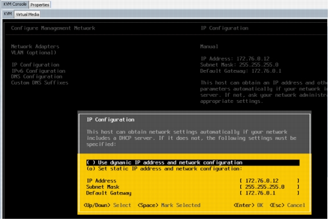This screenshot has width=329, height=220.
Task: Click the 'IP Address' label in the dialog
Action: tap(101, 181)
